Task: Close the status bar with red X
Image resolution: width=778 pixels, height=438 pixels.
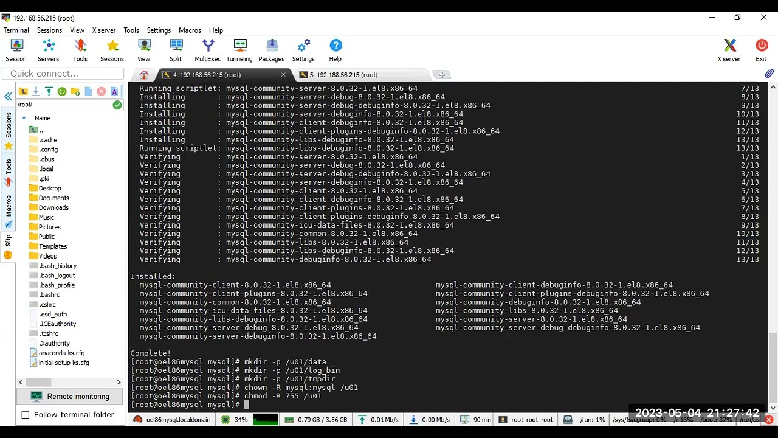Action: click(x=769, y=420)
